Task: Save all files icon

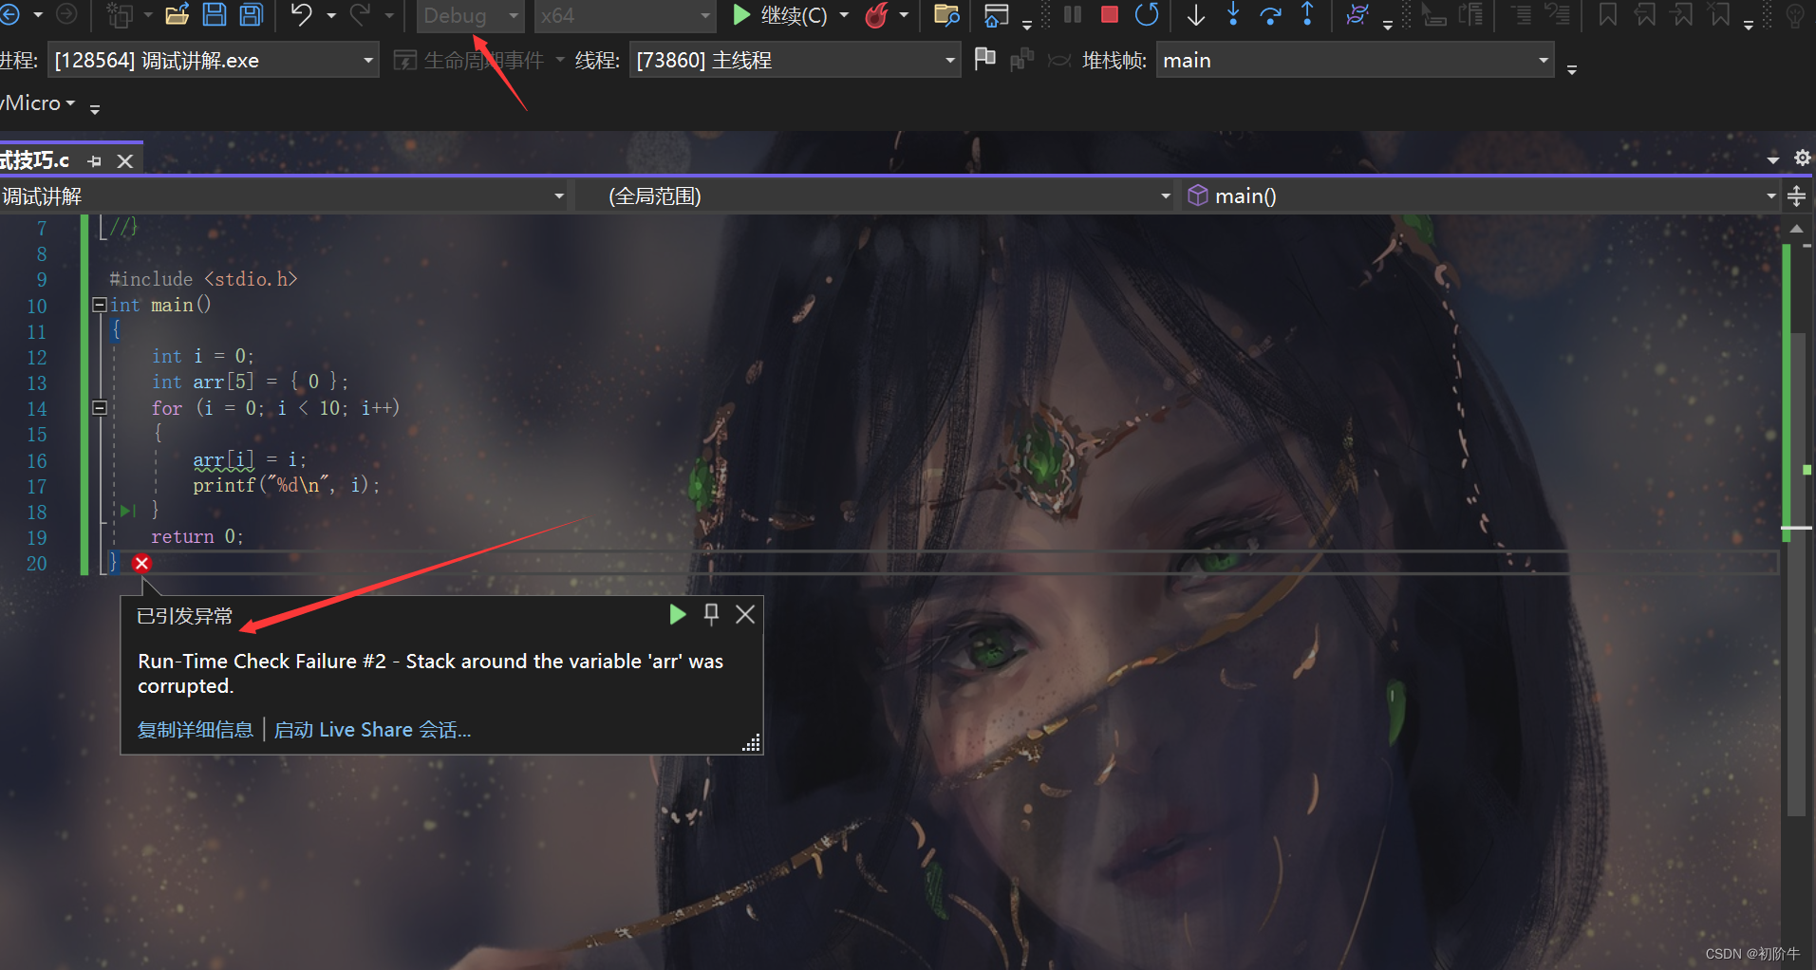Action: pyautogui.click(x=251, y=15)
